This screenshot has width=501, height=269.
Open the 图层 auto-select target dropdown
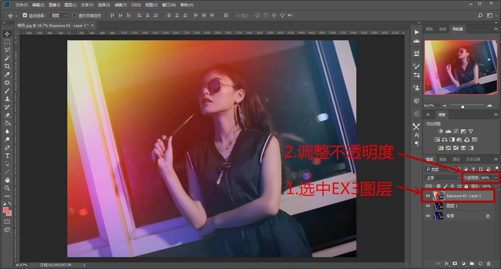click(58, 15)
